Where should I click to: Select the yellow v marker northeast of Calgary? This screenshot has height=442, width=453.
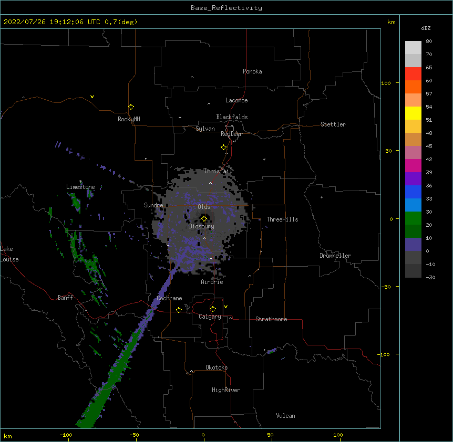(x=225, y=307)
